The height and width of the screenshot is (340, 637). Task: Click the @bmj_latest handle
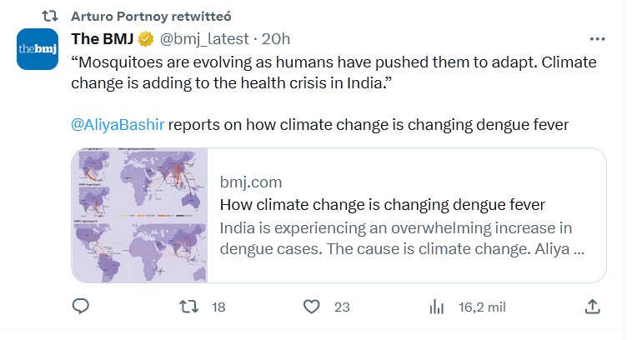tap(203, 39)
